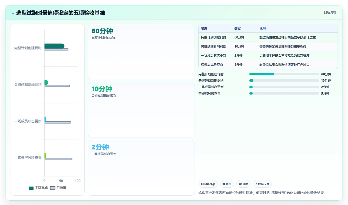
Task: Click the grey target bar for 关键延期影响识别
Action: coord(57,86)
